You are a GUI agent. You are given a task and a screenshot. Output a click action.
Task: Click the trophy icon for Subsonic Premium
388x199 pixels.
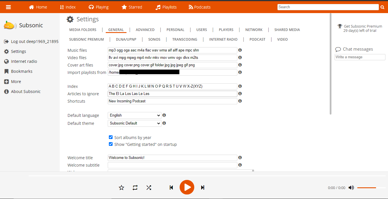pos(340,26)
